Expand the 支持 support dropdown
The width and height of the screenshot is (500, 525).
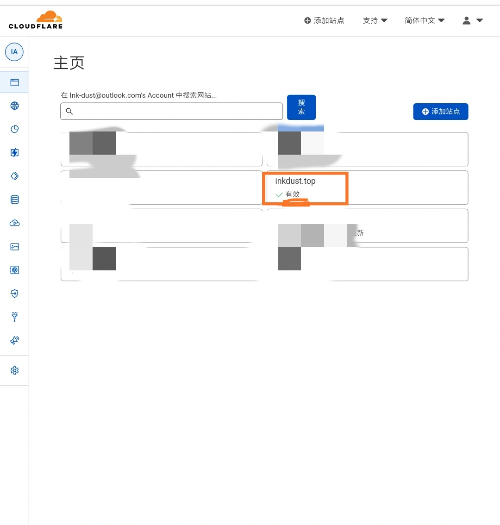click(x=375, y=20)
